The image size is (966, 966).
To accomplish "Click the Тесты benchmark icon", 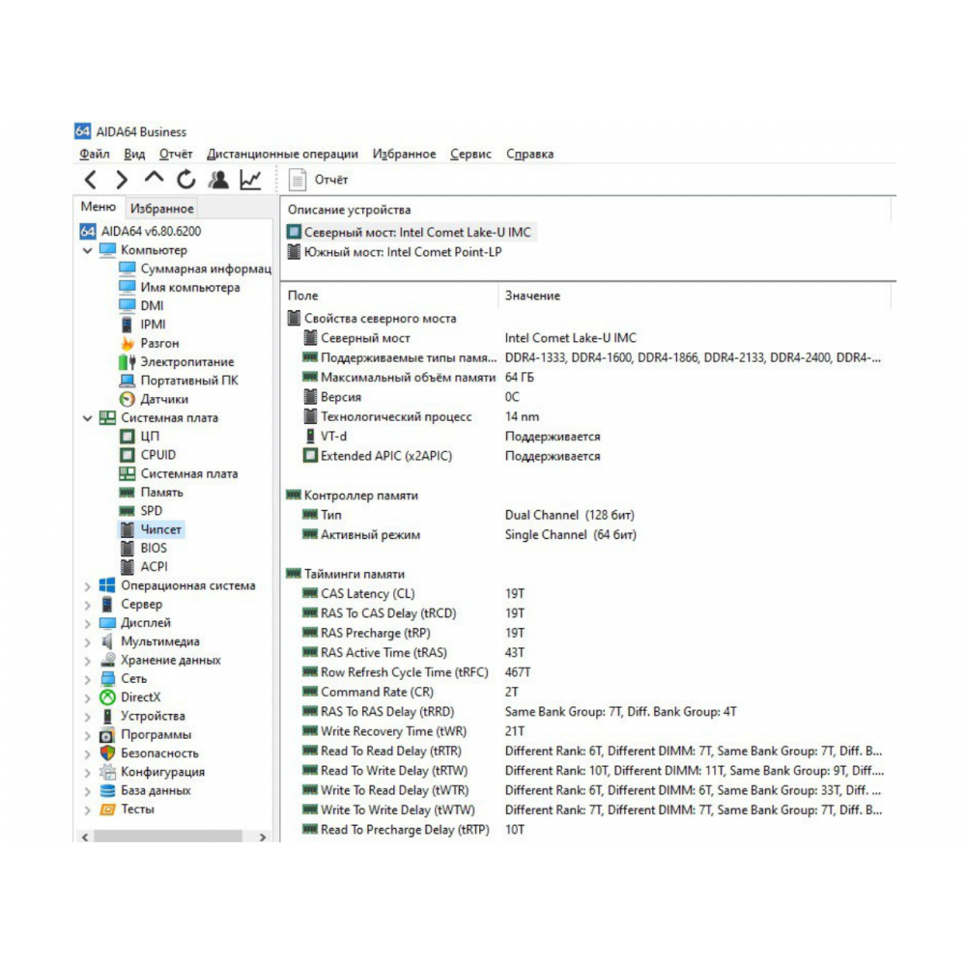I will coord(108,809).
